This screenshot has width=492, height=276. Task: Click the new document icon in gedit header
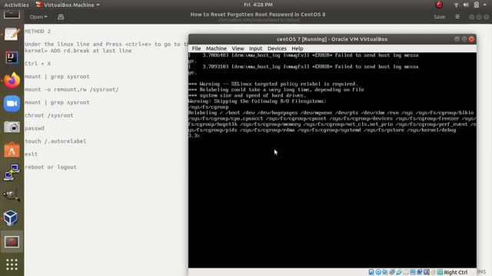[61, 17]
